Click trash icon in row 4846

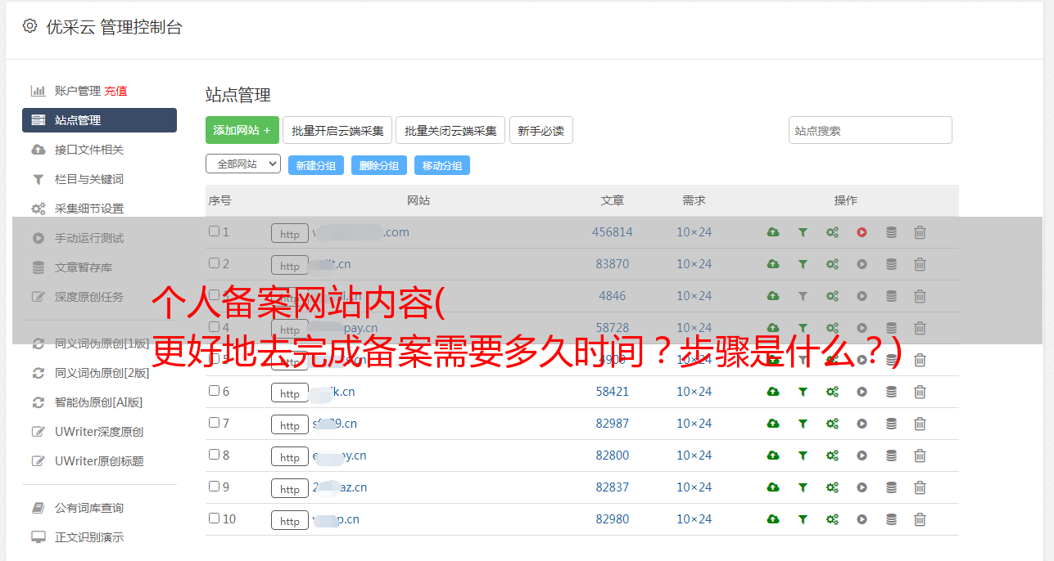click(x=920, y=296)
